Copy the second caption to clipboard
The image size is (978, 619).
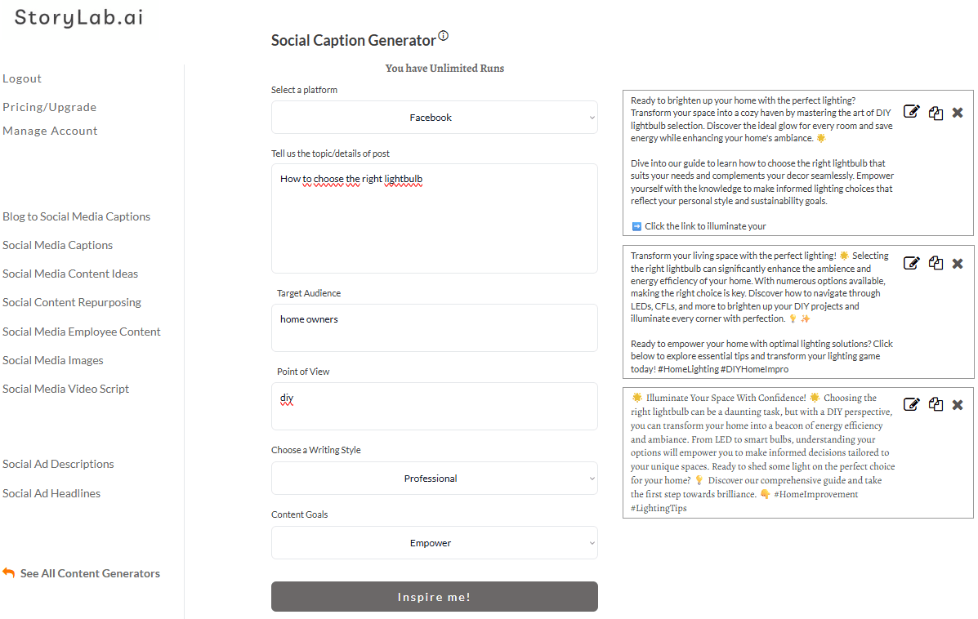[936, 263]
